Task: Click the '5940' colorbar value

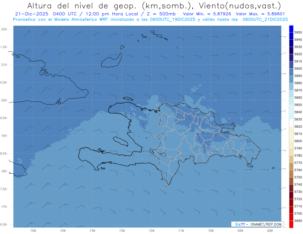Action: (298, 40)
